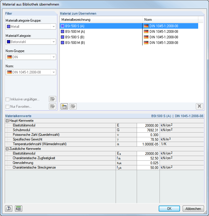Click German flag icon in selected BSt 500 S (A) row
The width and height of the screenshot is (209, 216).
coord(146,26)
